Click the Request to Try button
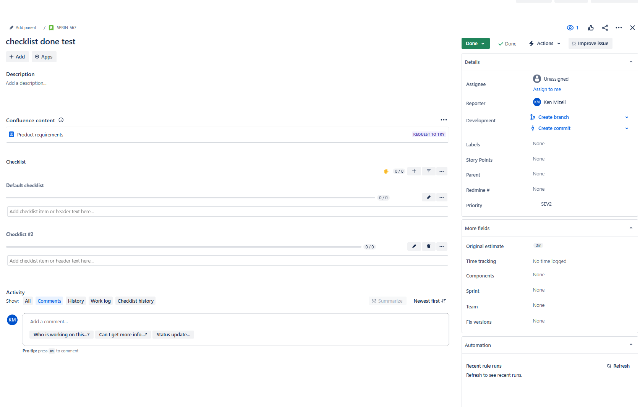Image resolution: width=640 pixels, height=407 pixels. pyautogui.click(x=428, y=134)
